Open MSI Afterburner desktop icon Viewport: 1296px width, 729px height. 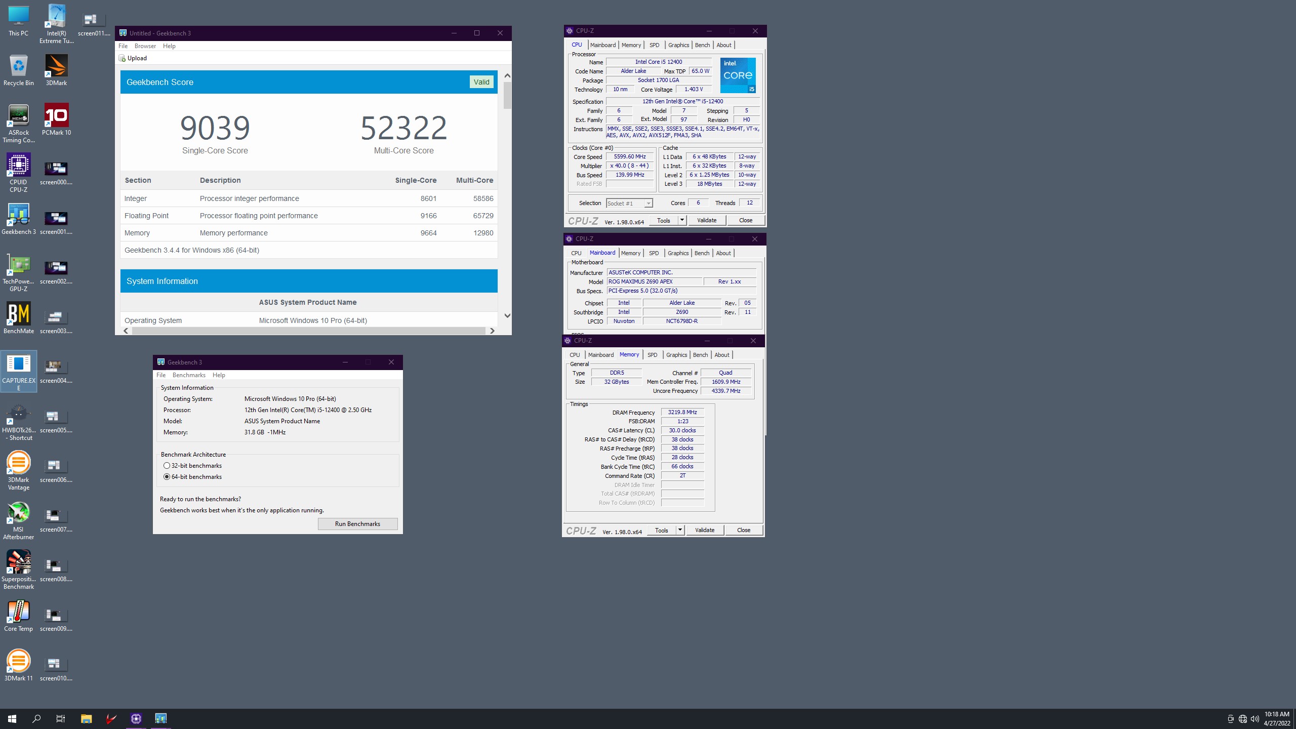[19, 520]
